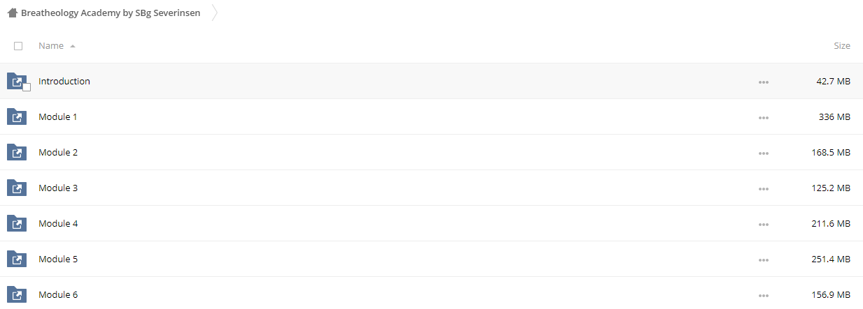Click the Module 4 folder icon
Image resolution: width=863 pixels, height=309 pixels.
[16, 223]
